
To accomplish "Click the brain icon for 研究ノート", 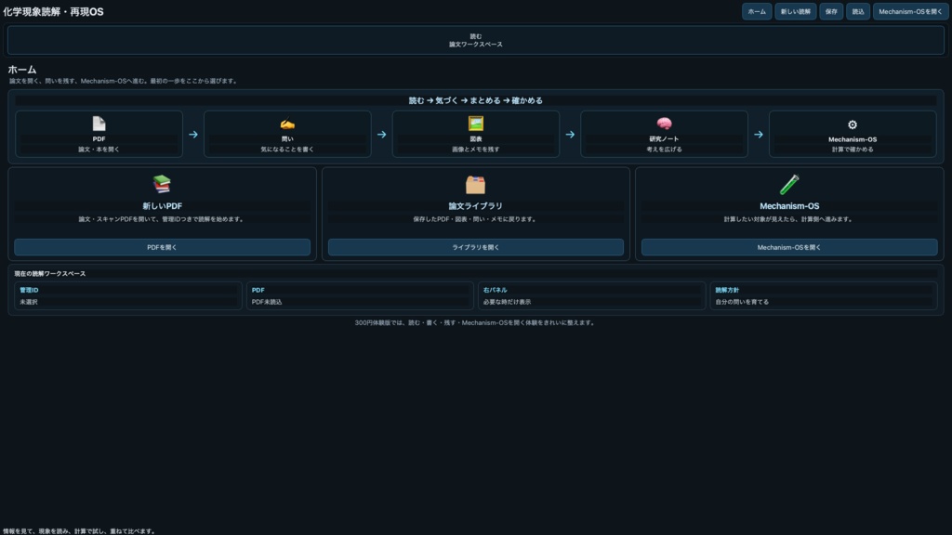I will tap(664, 124).
